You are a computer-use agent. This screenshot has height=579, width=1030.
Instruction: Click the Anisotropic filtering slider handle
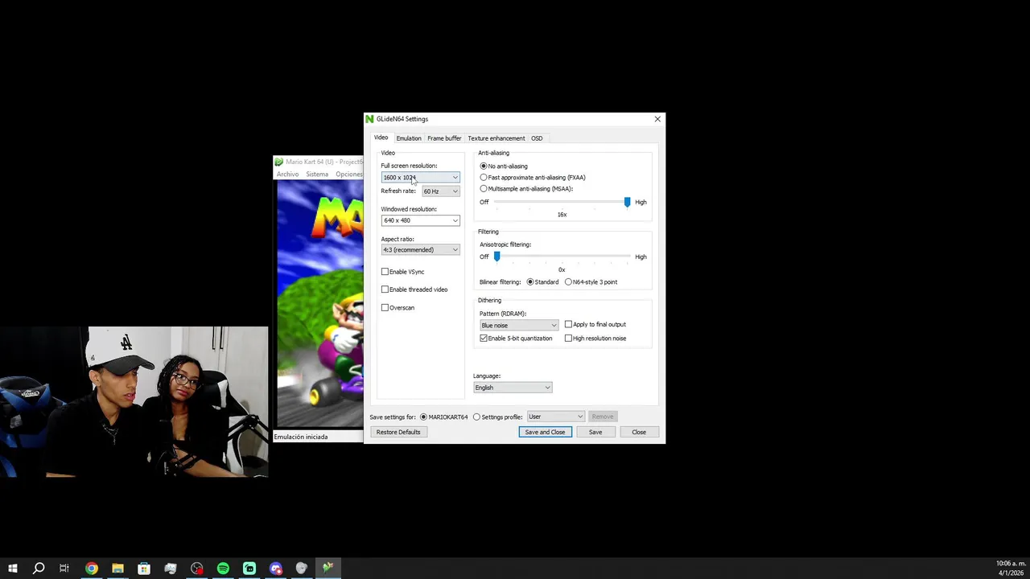coord(496,257)
